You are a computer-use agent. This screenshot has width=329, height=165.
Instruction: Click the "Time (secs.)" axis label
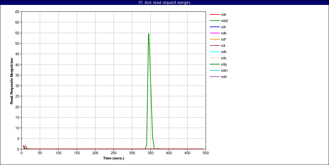pyautogui.click(x=114, y=158)
